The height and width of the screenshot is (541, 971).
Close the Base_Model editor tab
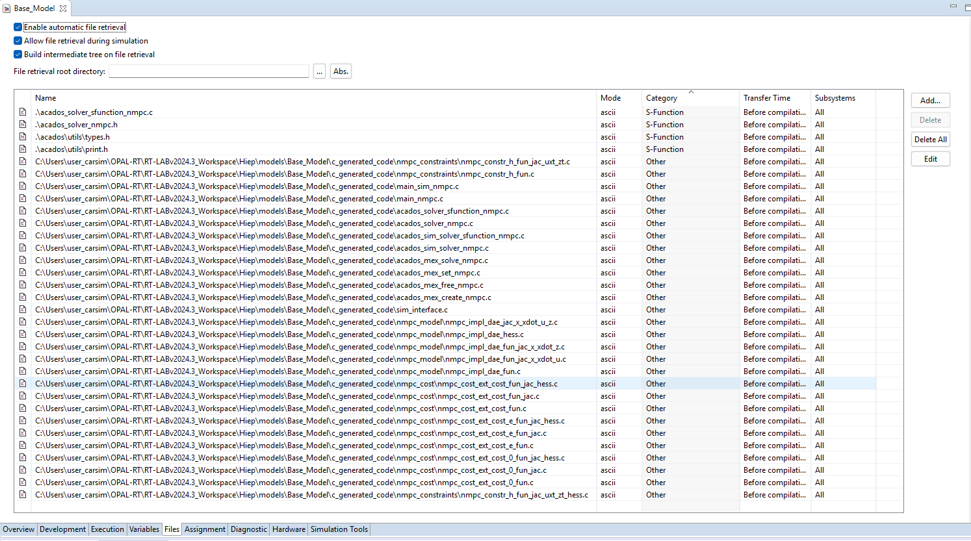63,8
